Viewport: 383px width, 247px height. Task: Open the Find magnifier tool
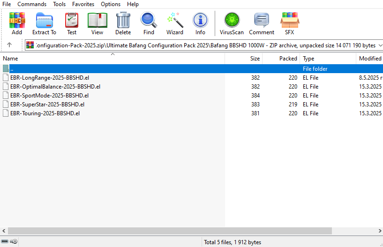[x=149, y=20]
